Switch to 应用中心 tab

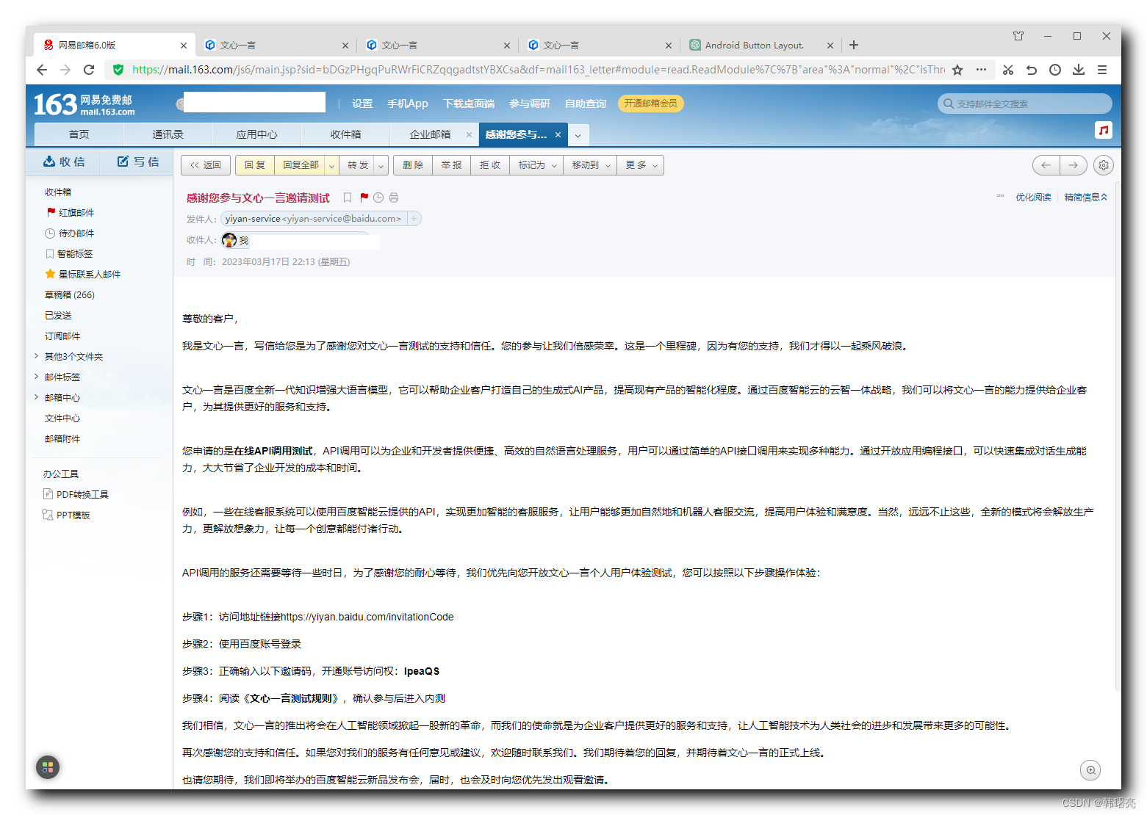coord(256,134)
